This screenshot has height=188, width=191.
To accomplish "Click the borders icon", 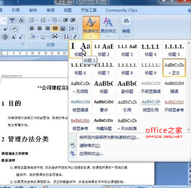I will coord(43,37).
